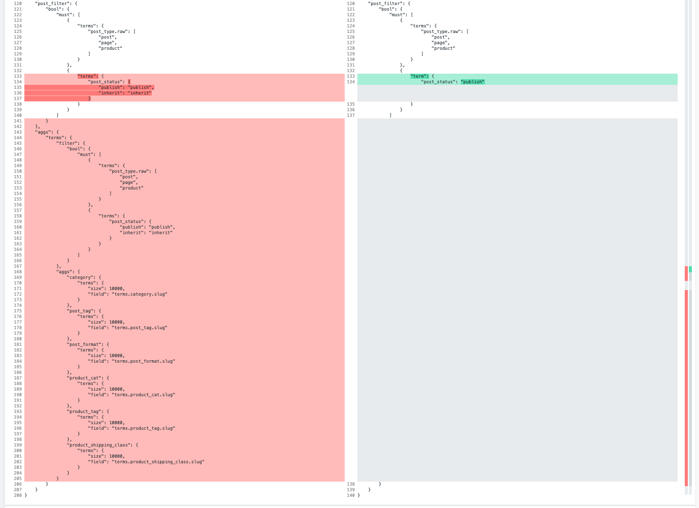This screenshot has height=508, width=699.
Task: Select line number 208 at bottom of left pane
Action: click(x=17, y=495)
